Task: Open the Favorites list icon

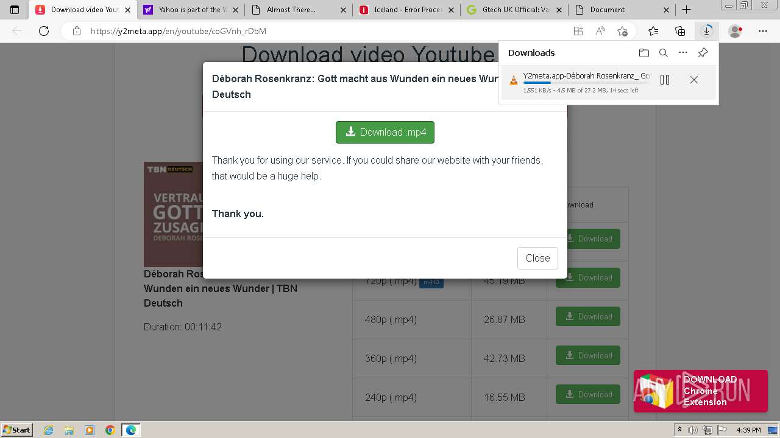Action: [x=653, y=31]
